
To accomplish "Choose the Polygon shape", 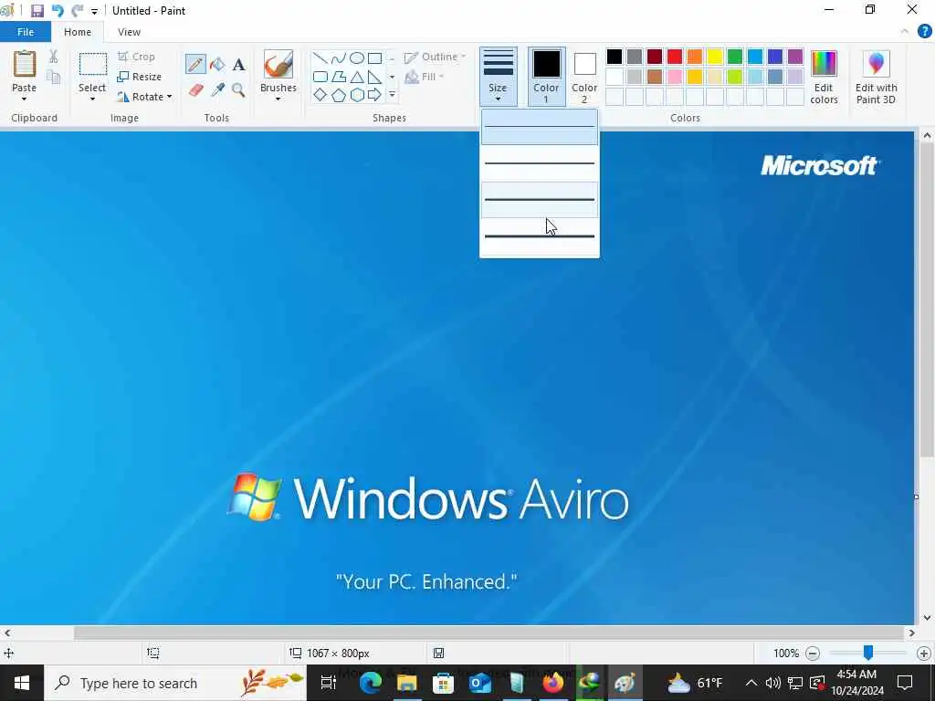I will tap(338, 77).
